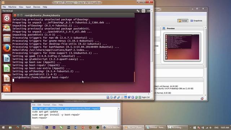Viewport: 231px width, 130px height.
Task: Open Input menu in VirtualBox VM window
Action: click(x=28, y=7)
